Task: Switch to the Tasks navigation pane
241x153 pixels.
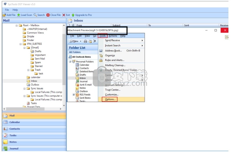Action: [34, 136]
